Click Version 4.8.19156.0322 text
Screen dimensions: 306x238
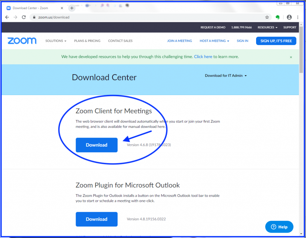click(x=146, y=219)
